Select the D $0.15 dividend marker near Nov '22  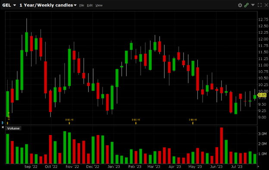pos(69,121)
